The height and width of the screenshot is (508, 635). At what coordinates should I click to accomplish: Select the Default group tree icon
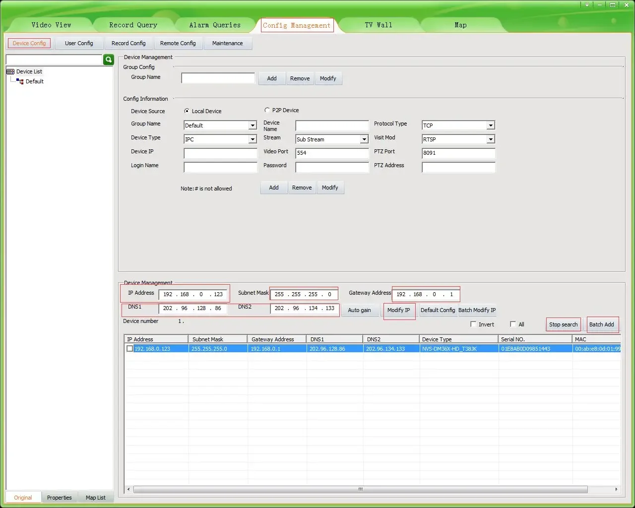pos(20,81)
